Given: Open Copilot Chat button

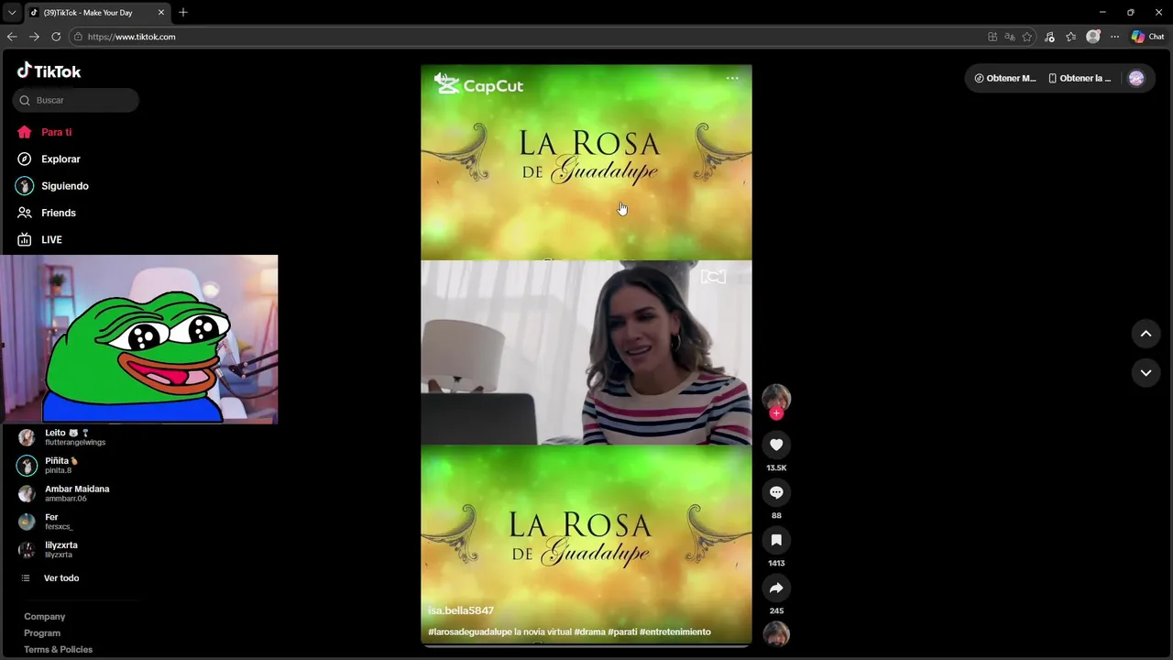Looking at the screenshot, I should point(1147,37).
